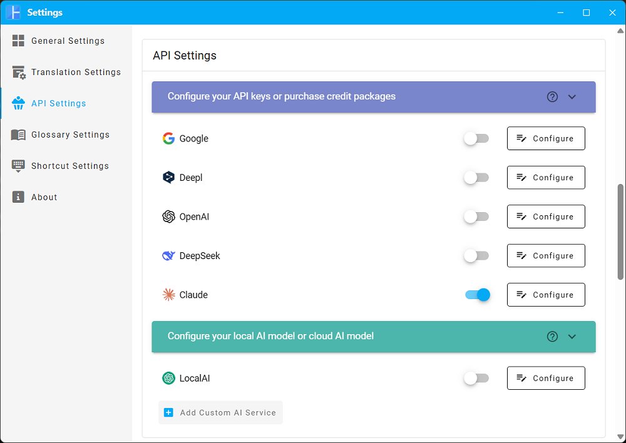Configure the LocalAI model
Viewport: 626px width, 443px height.
(x=546, y=378)
